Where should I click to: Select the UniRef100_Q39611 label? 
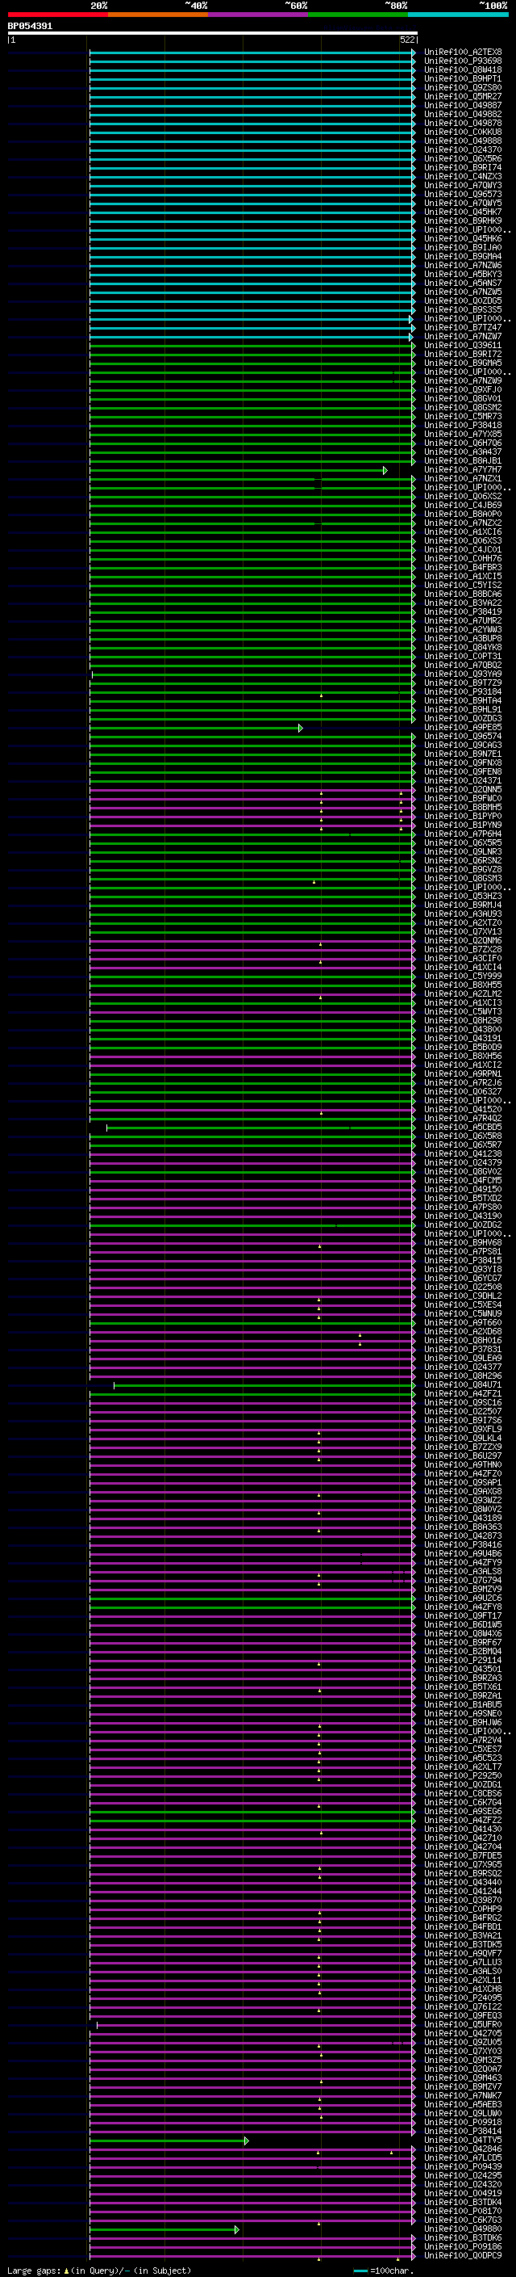tap(462, 346)
